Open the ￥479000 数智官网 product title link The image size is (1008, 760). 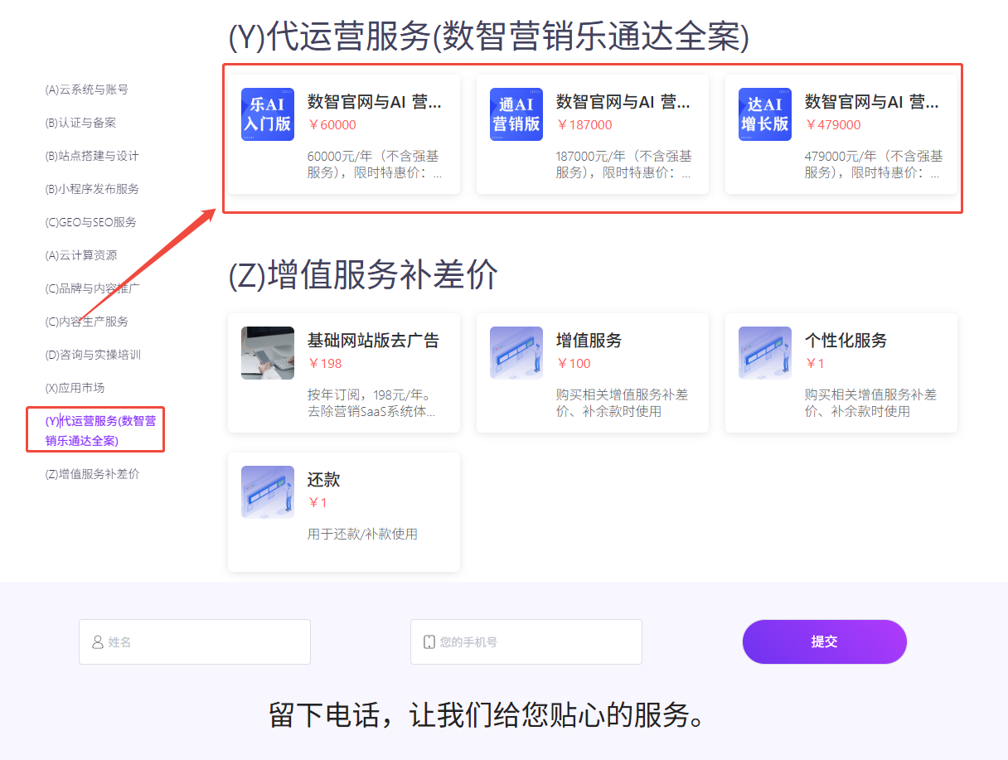coord(871,102)
